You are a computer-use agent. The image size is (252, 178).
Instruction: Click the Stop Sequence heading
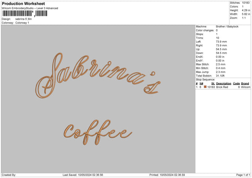206,79
